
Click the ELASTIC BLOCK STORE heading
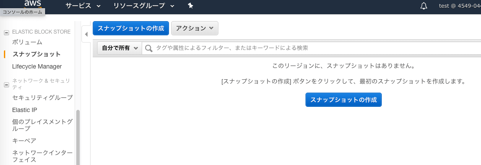pos(42,32)
